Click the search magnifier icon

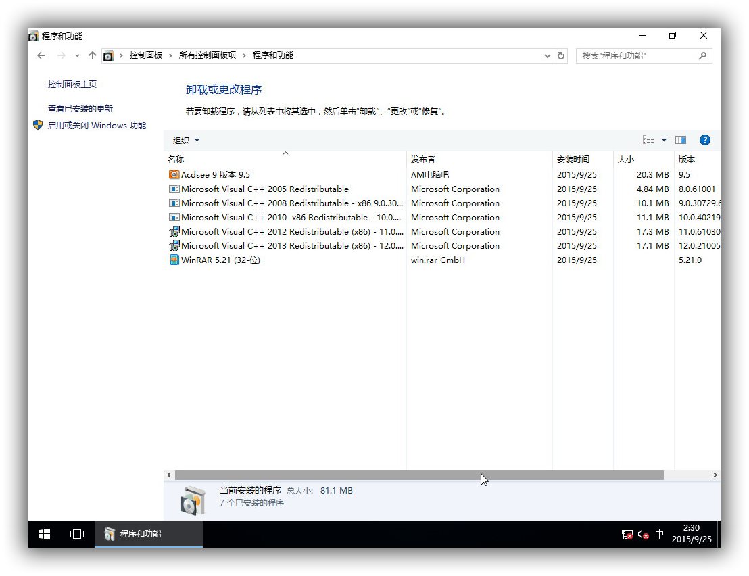[x=702, y=56]
